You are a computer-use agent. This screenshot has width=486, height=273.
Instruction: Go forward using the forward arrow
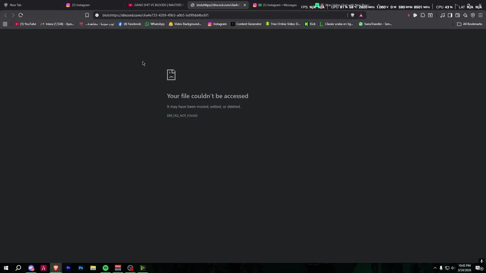[x=13, y=15]
